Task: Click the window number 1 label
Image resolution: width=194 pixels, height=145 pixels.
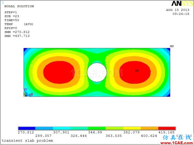Action: pos(3,3)
